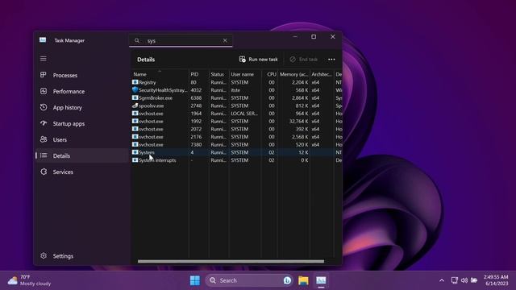Select the Details page

click(x=81, y=155)
